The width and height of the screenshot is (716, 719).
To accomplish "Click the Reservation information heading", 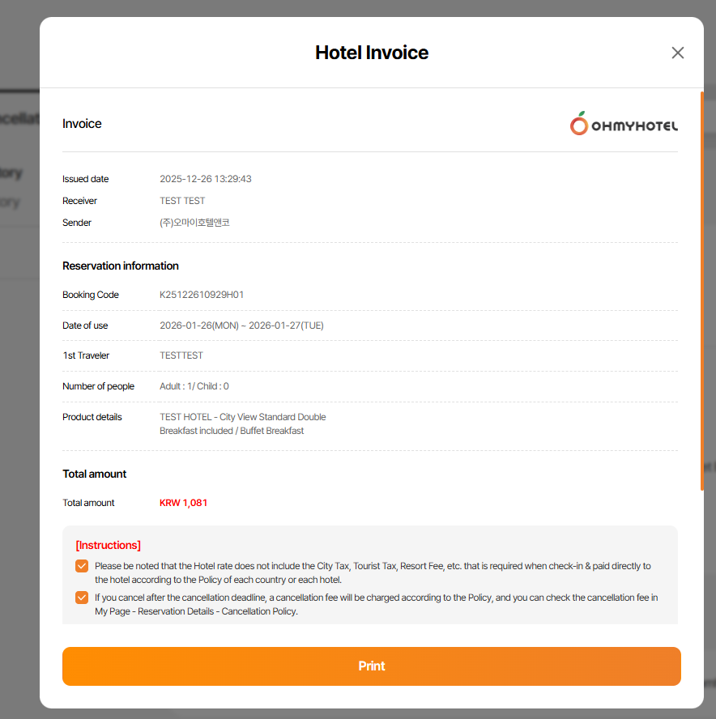I will (121, 266).
